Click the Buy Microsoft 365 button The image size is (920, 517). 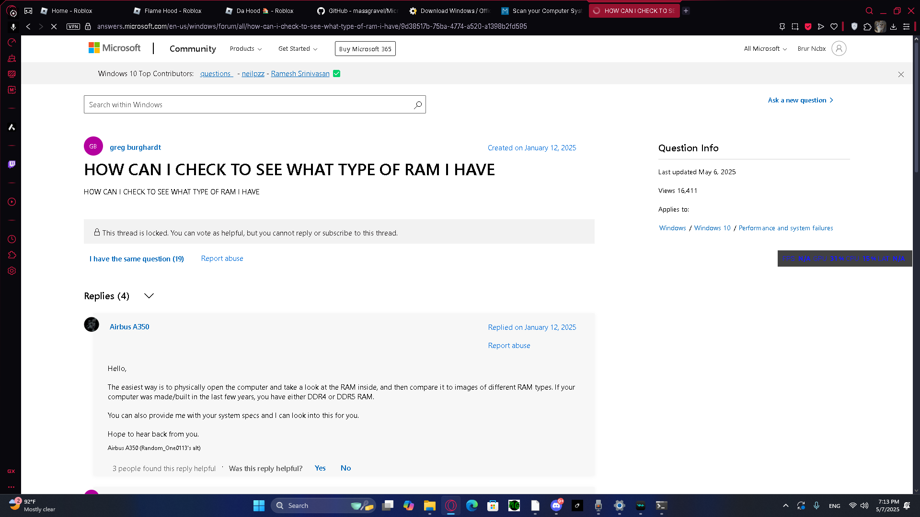(365, 49)
